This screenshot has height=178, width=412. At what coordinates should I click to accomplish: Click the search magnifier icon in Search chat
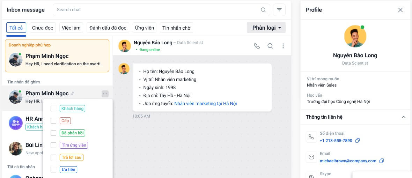[x=263, y=10]
